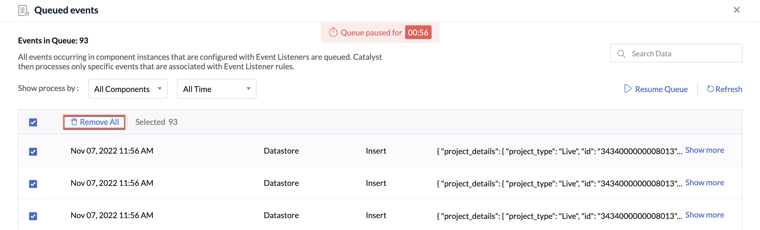Click the stopwatch icon in the paused banner

(x=333, y=33)
